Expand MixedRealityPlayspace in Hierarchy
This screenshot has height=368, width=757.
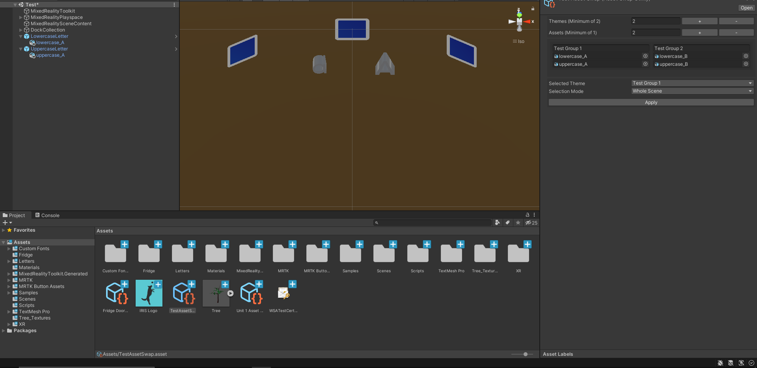(x=21, y=17)
